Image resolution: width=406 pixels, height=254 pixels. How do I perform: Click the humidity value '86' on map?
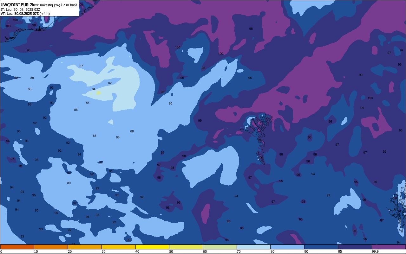pyautogui.click(x=88, y=103)
